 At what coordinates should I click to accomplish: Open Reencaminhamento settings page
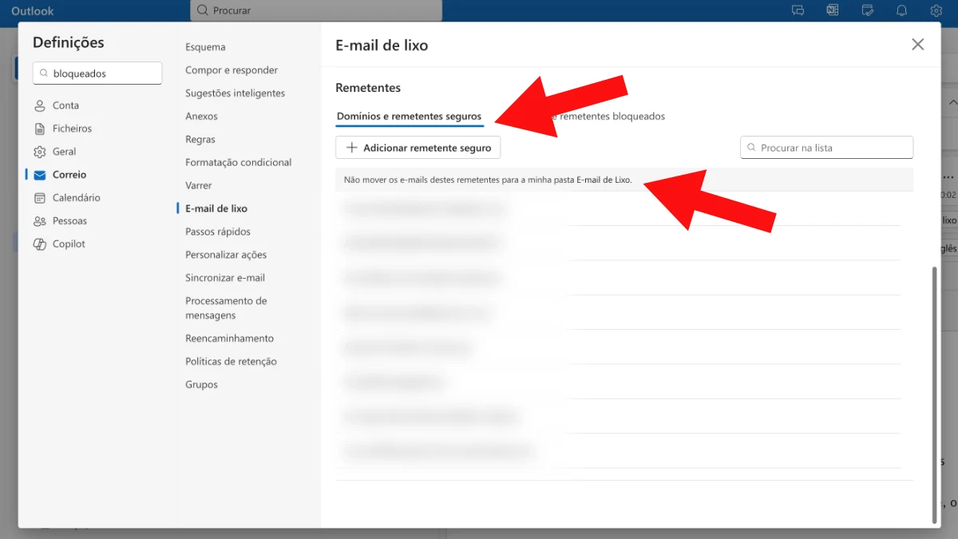pyautogui.click(x=229, y=339)
